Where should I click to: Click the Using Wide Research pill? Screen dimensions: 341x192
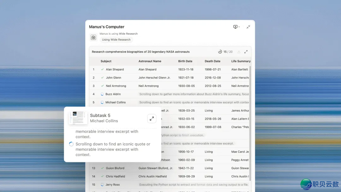click(116, 40)
